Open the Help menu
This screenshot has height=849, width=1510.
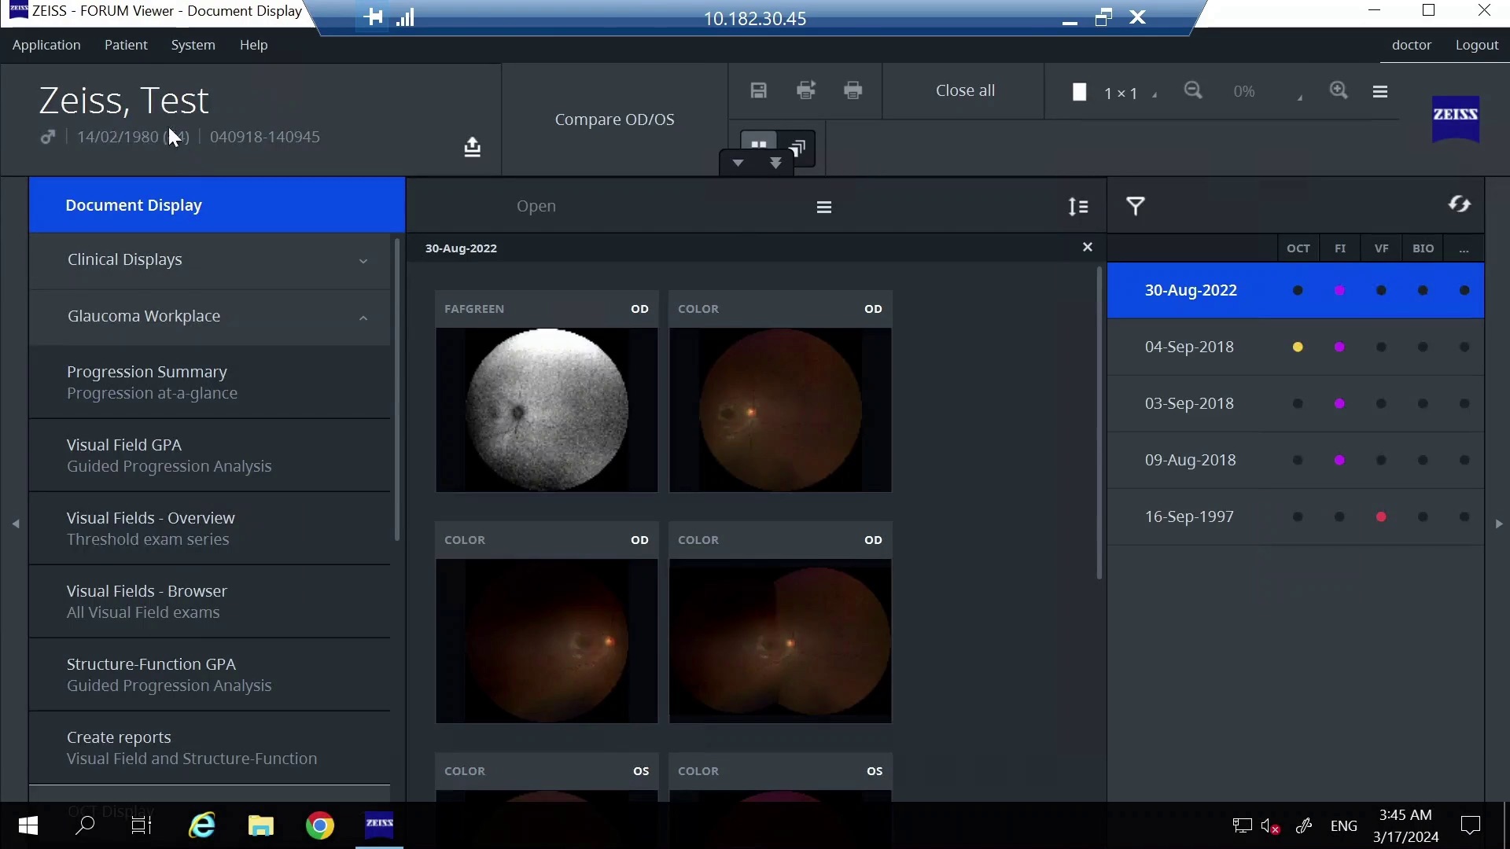[x=253, y=45]
